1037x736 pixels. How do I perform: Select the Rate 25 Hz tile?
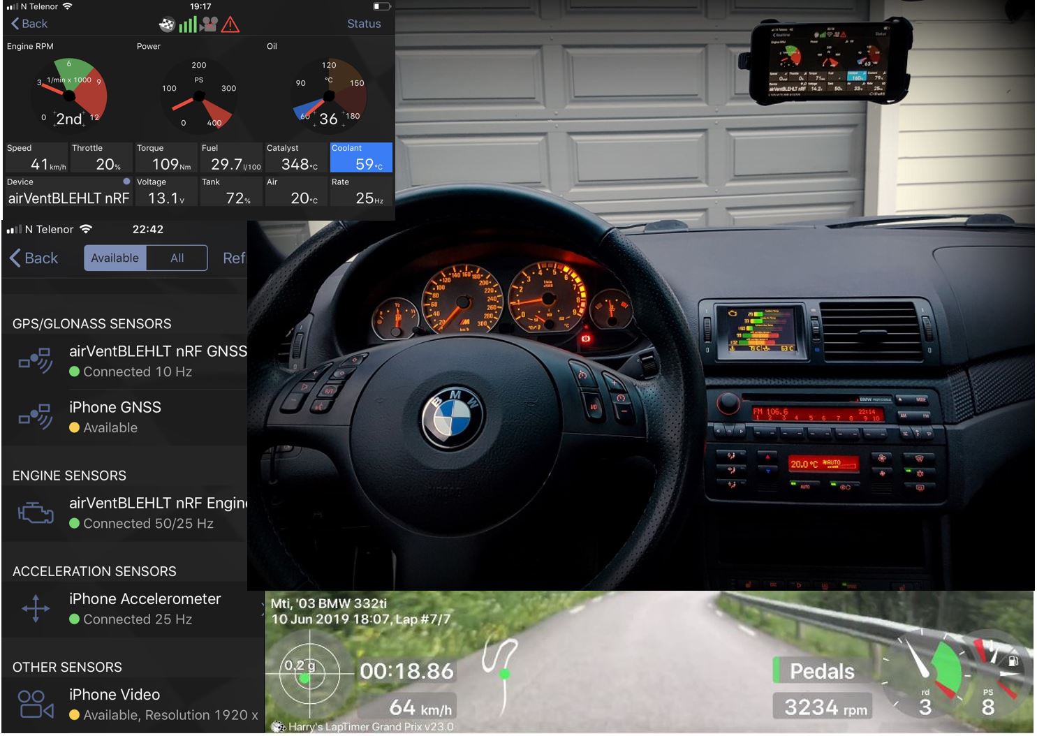pyautogui.click(x=361, y=191)
